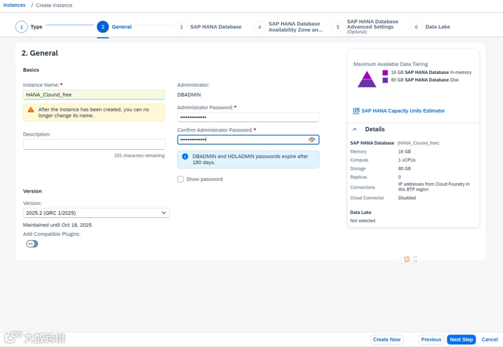This screenshot has width=503, height=347.
Task: Click the eye icon in Confirm Password field
Action: click(x=312, y=140)
